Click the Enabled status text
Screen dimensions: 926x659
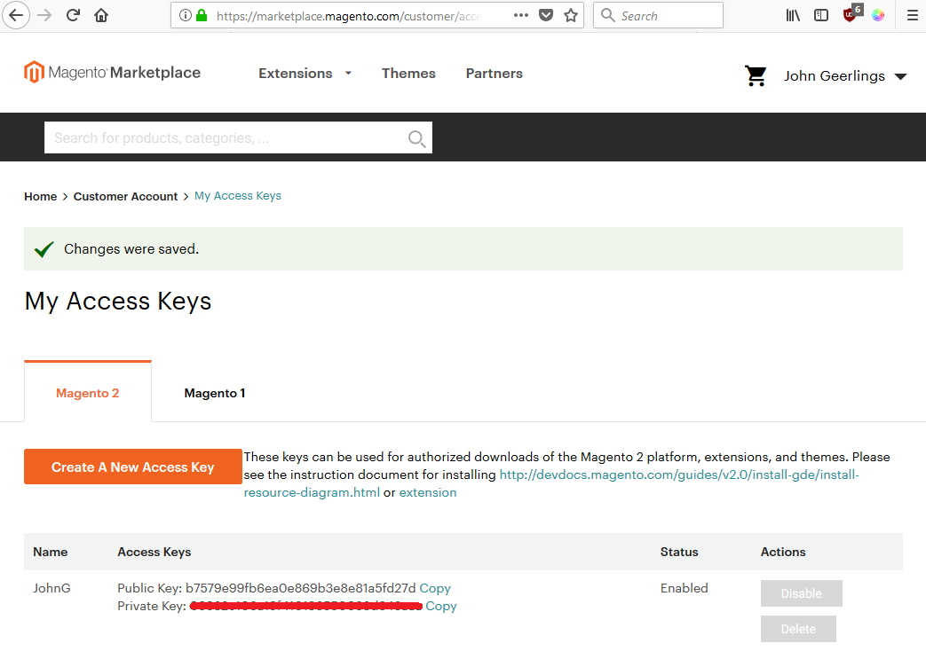(x=684, y=588)
